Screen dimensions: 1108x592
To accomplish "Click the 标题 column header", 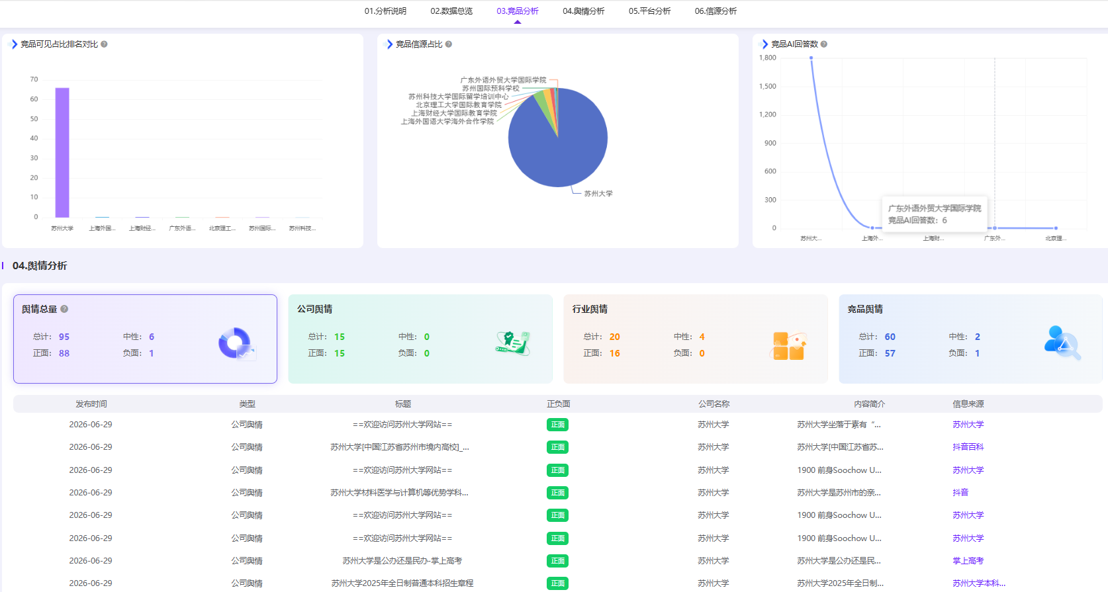I will (x=403, y=404).
